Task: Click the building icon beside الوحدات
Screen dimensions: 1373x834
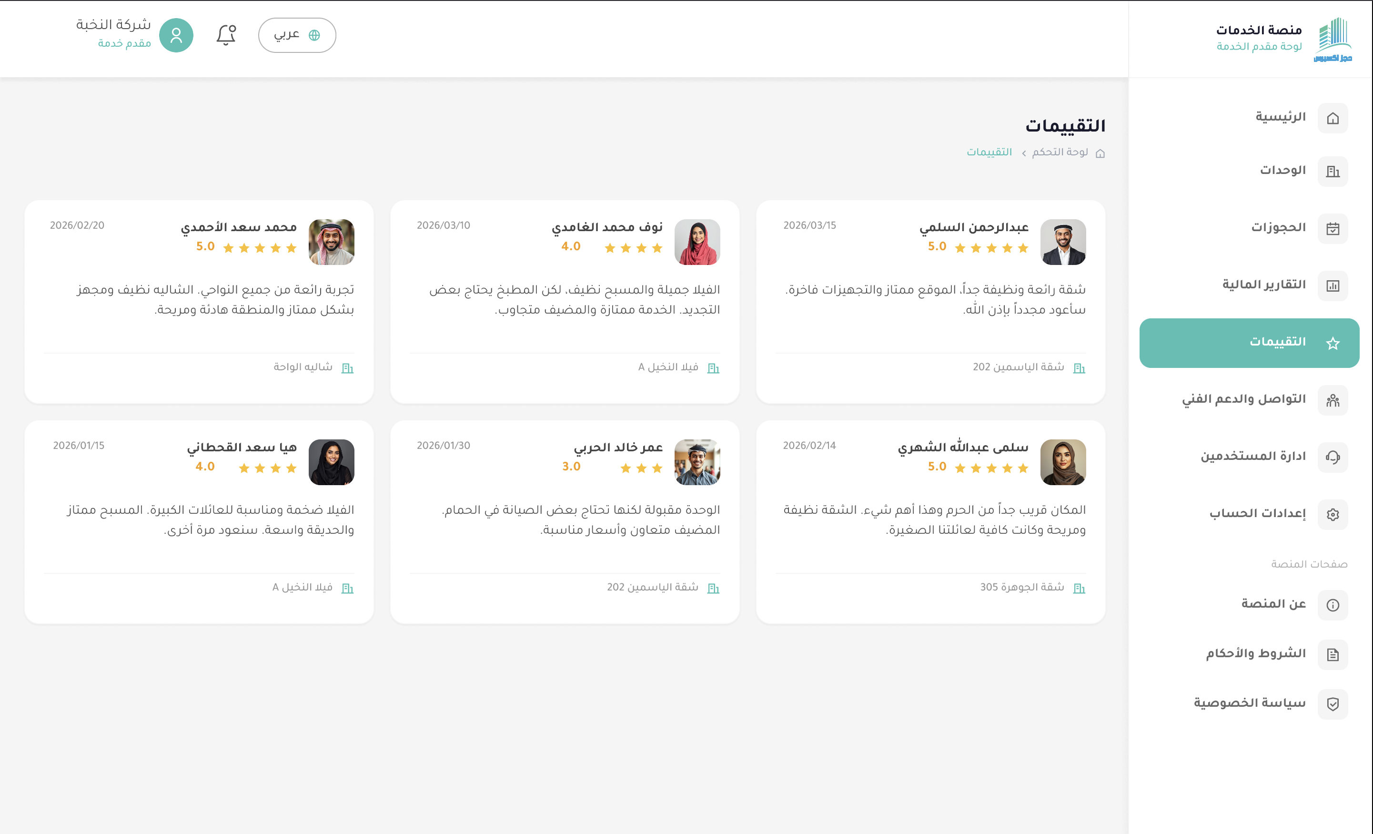Action: tap(1333, 172)
